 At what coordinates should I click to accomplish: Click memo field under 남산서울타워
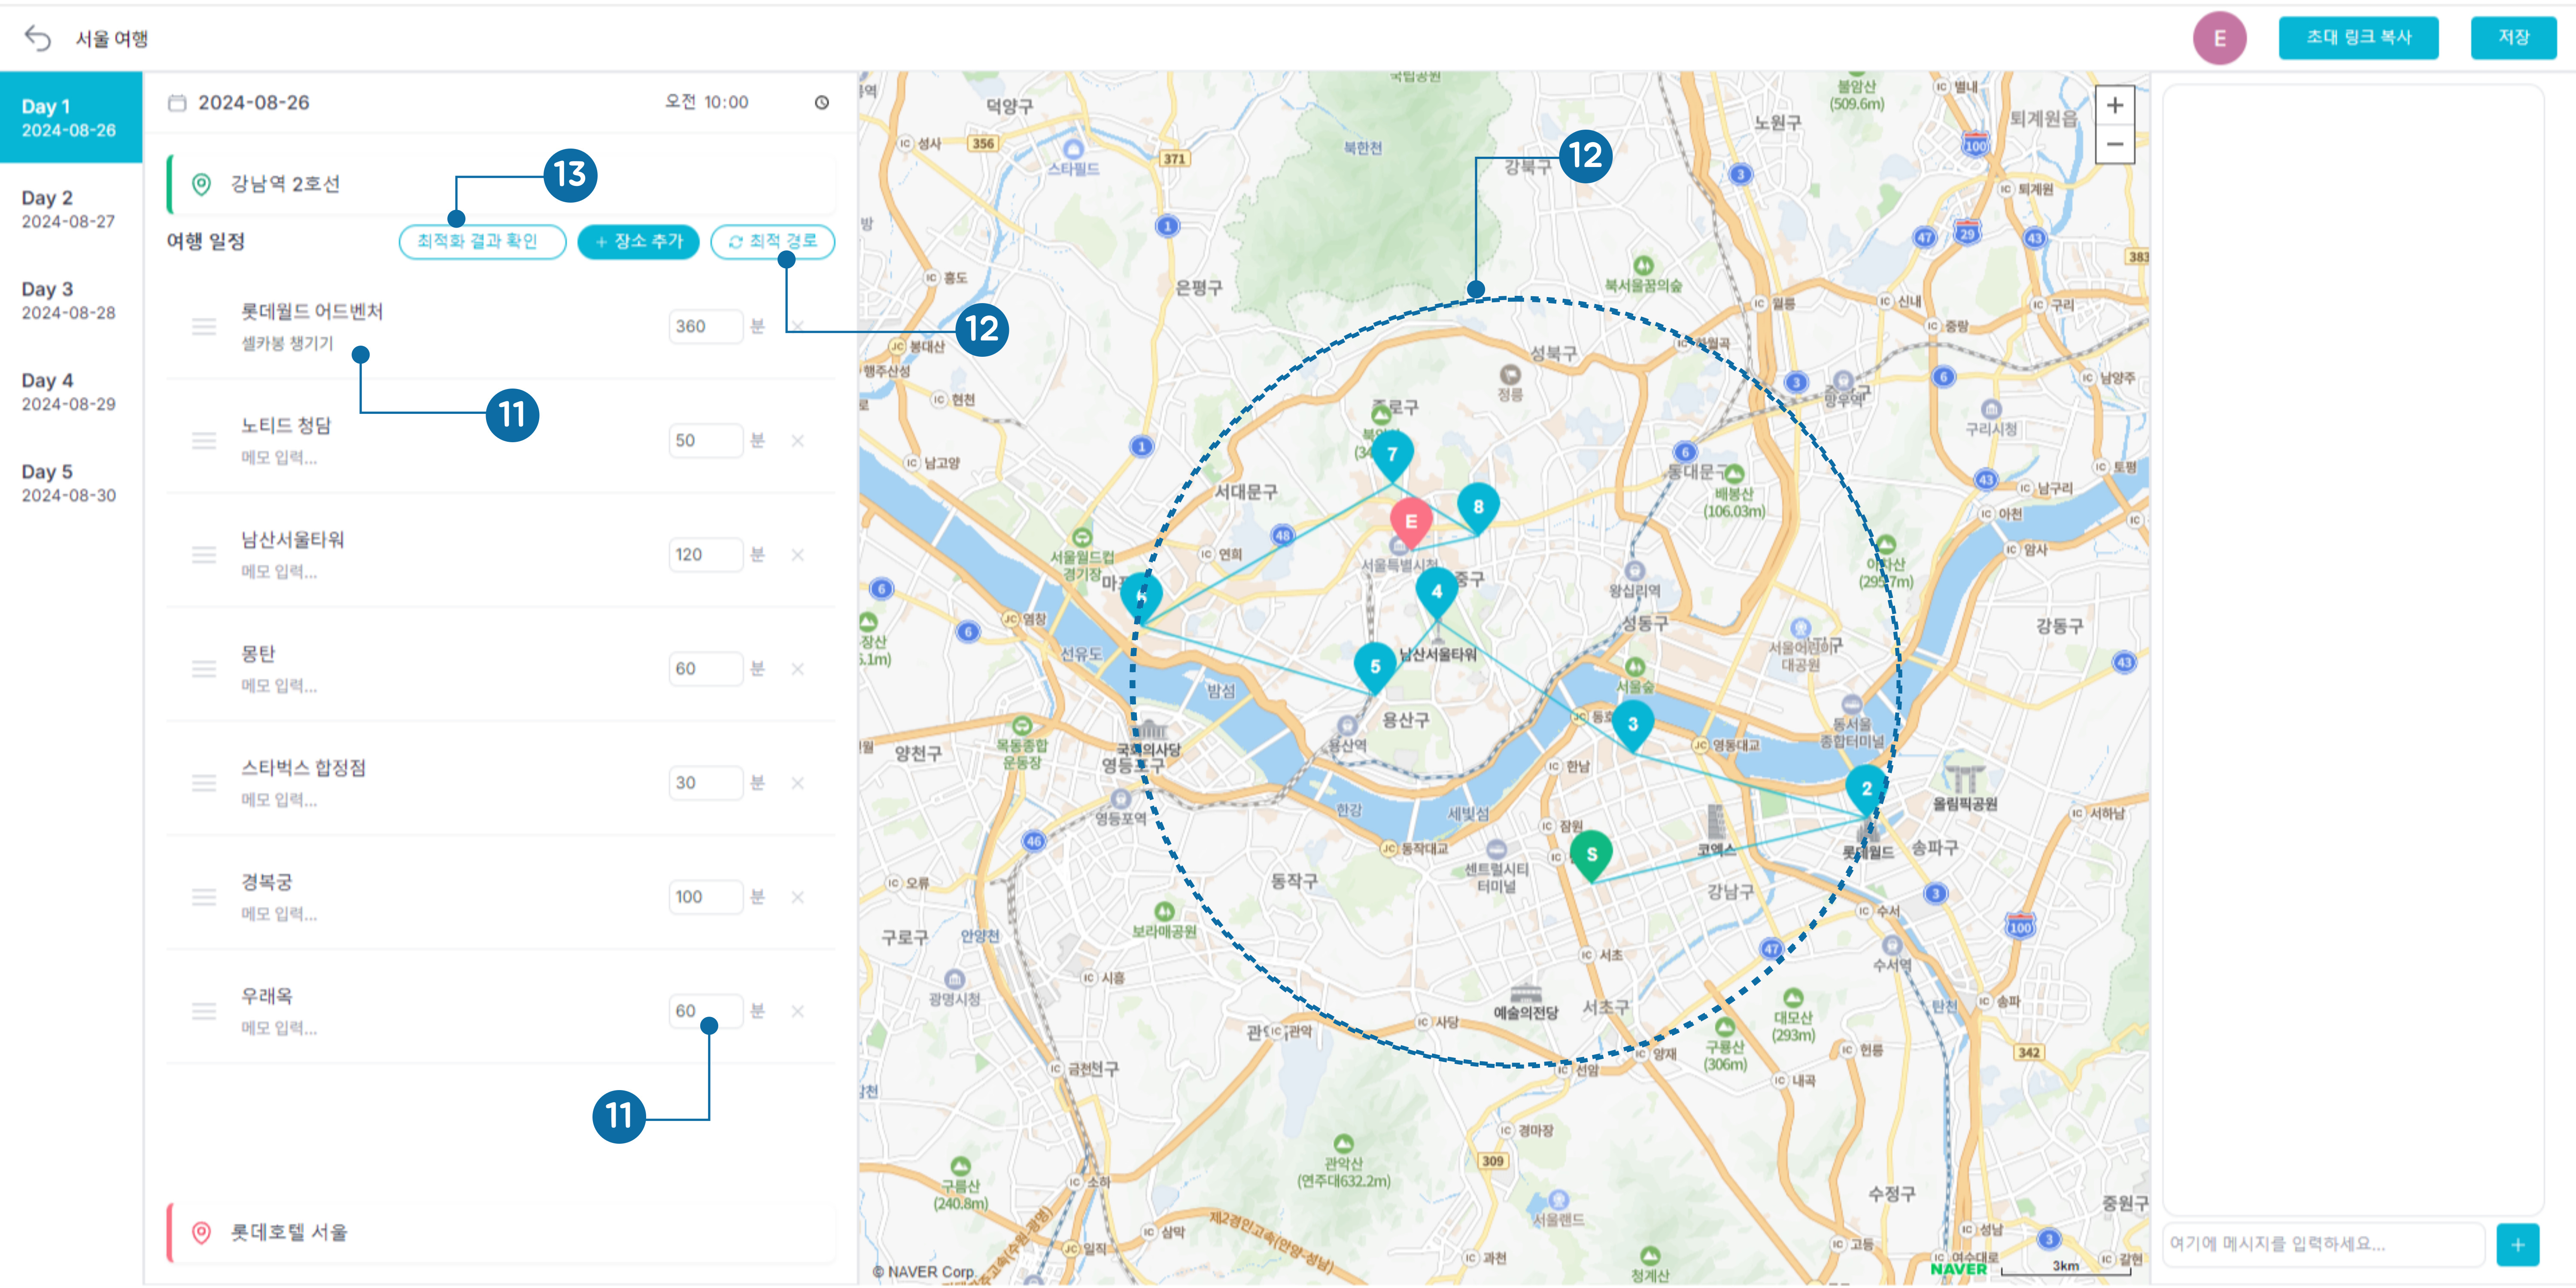(279, 571)
